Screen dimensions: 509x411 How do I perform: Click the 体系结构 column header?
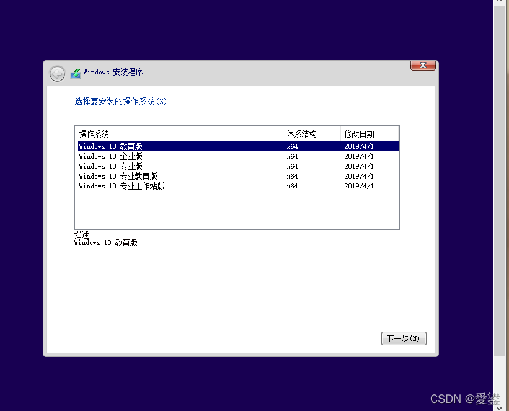[312, 134]
